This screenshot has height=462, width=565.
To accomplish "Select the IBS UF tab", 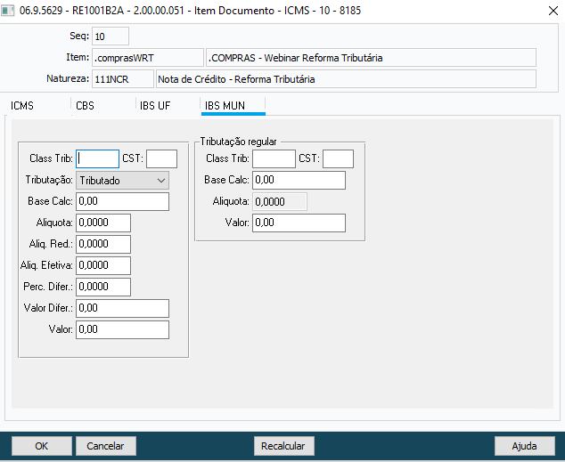I will tap(155, 106).
